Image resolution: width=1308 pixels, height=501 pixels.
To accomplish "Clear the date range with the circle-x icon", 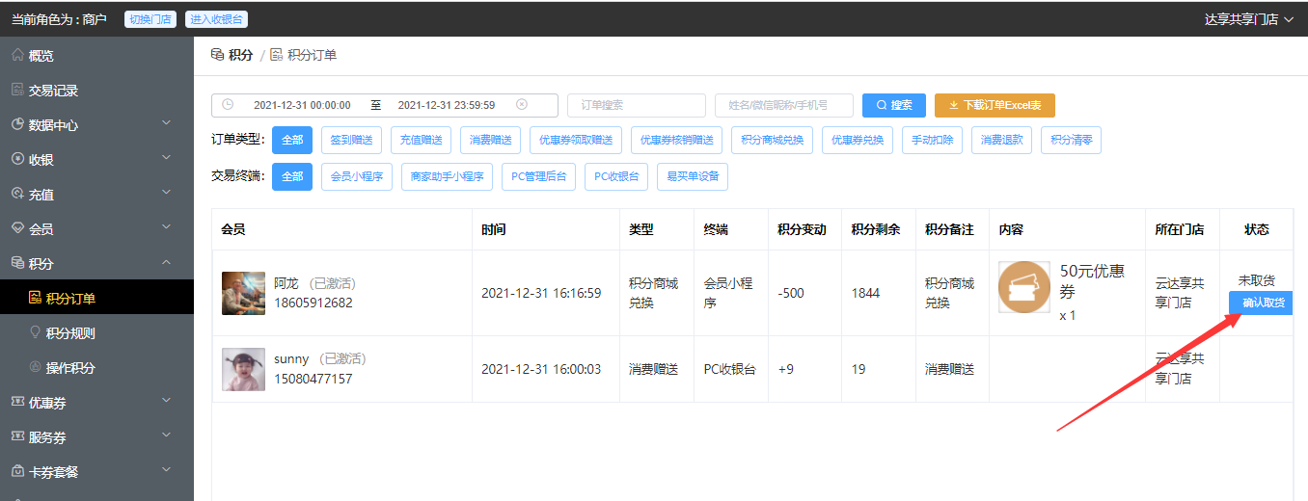I will [x=522, y=105].
